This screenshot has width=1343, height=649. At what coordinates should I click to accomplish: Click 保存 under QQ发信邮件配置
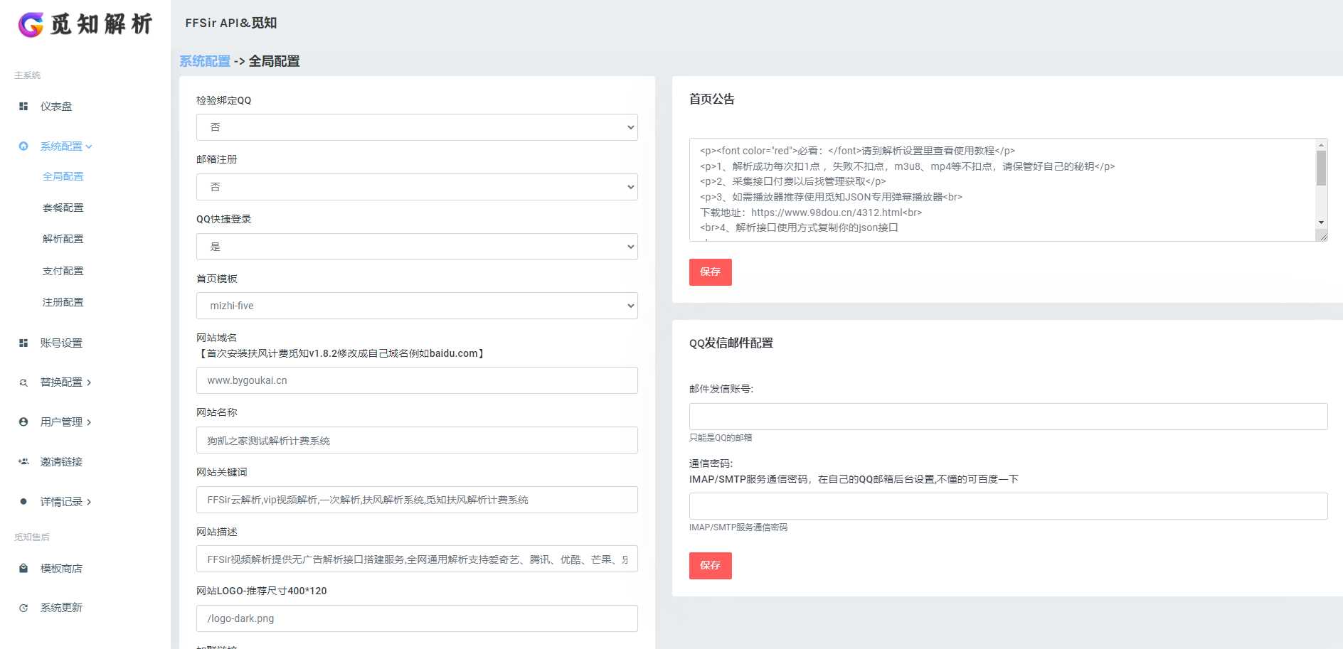pyautogui.click(x=709, y=566)
